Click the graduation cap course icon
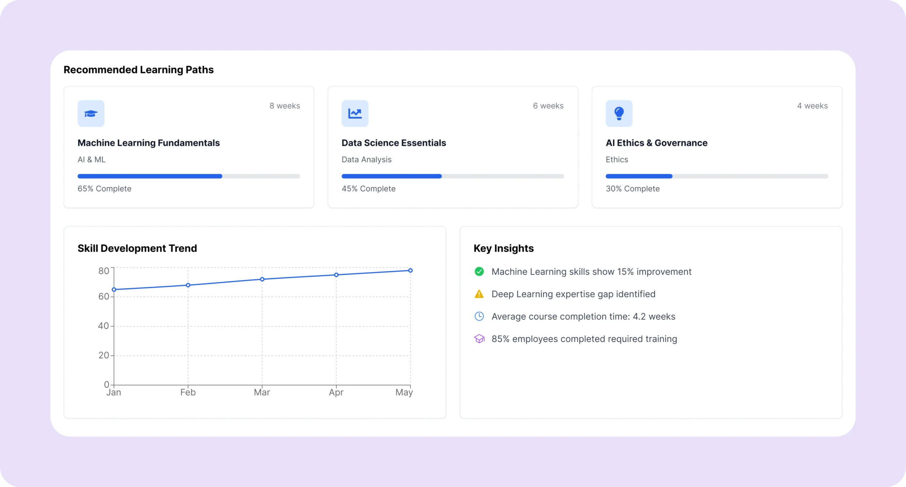This screenshot has width=906, height=487. coord(91,113)
